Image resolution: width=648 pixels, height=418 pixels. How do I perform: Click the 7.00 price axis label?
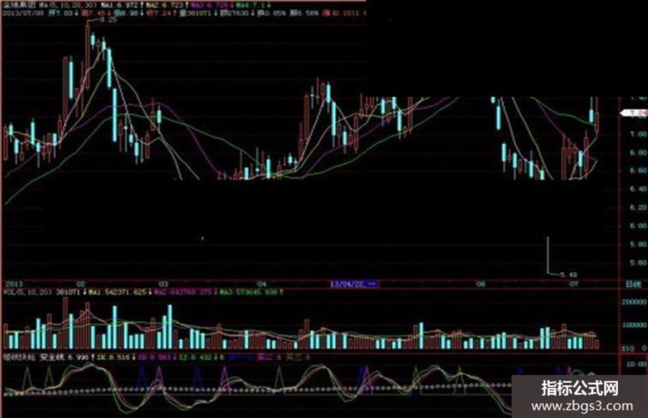[638, 134]
